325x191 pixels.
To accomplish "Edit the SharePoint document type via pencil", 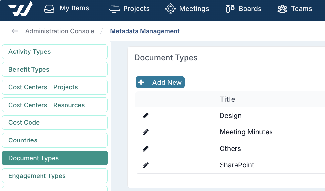I will pyautogui.click(x=146, y=165).
